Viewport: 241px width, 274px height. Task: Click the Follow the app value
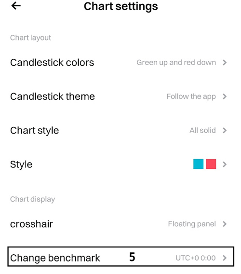[x=191, y=96]
